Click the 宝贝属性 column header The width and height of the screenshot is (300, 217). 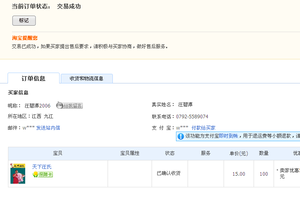pos(130,154)
